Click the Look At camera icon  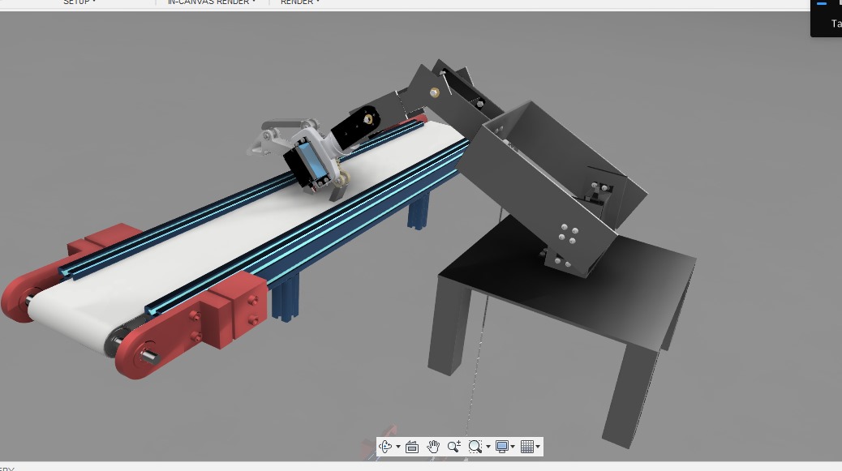pyautogui.click(x=412, y=447)
